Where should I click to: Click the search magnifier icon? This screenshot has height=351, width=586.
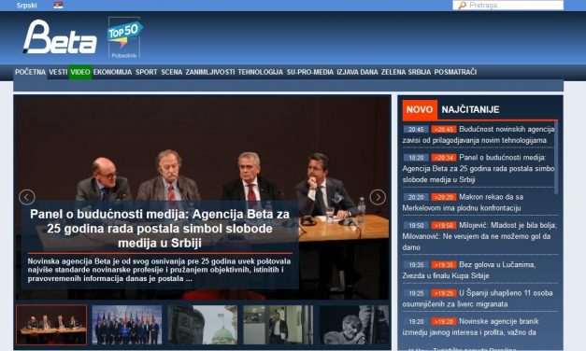coord(463,6)
